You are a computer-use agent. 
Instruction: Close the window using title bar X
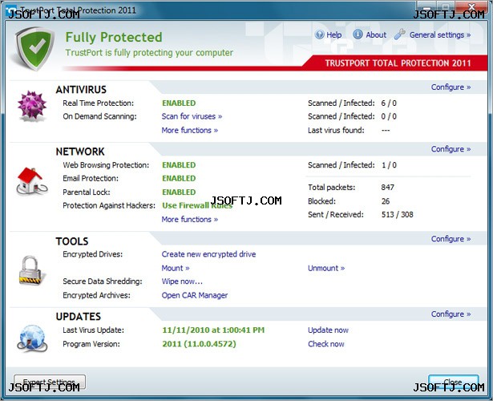click(471, 7)
